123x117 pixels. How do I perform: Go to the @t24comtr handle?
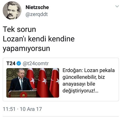pos(36,63)
